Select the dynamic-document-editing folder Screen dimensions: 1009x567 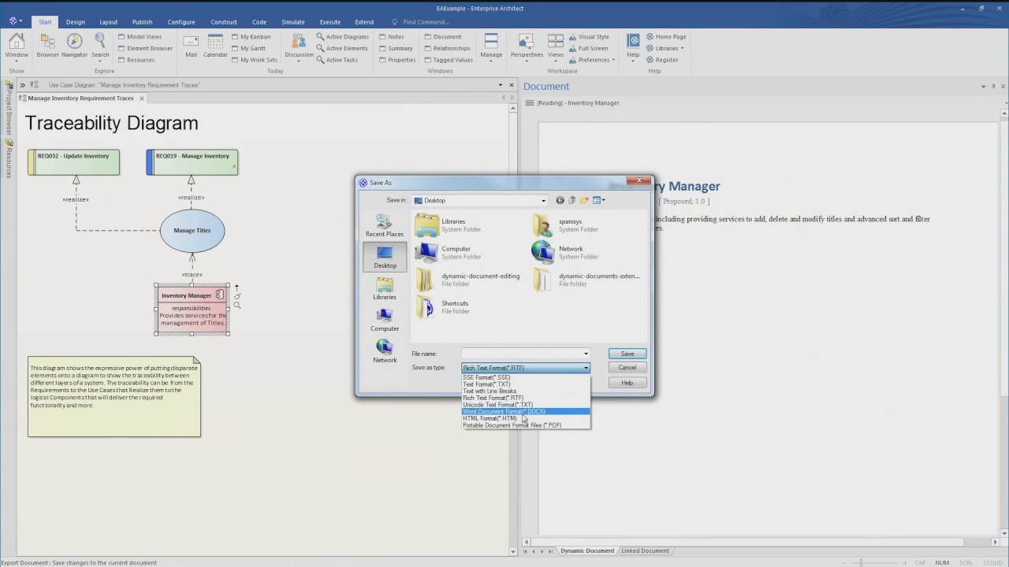(x=467, y=280)
